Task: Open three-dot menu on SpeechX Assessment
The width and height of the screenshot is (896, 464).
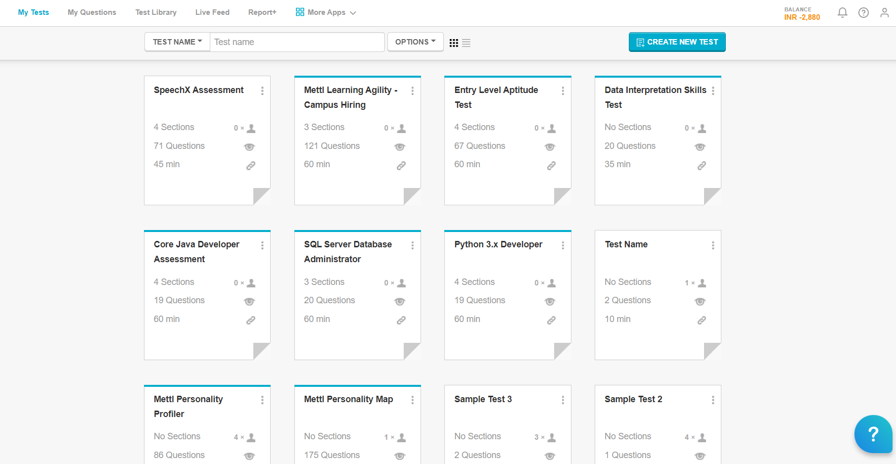Action: (262, 91)
